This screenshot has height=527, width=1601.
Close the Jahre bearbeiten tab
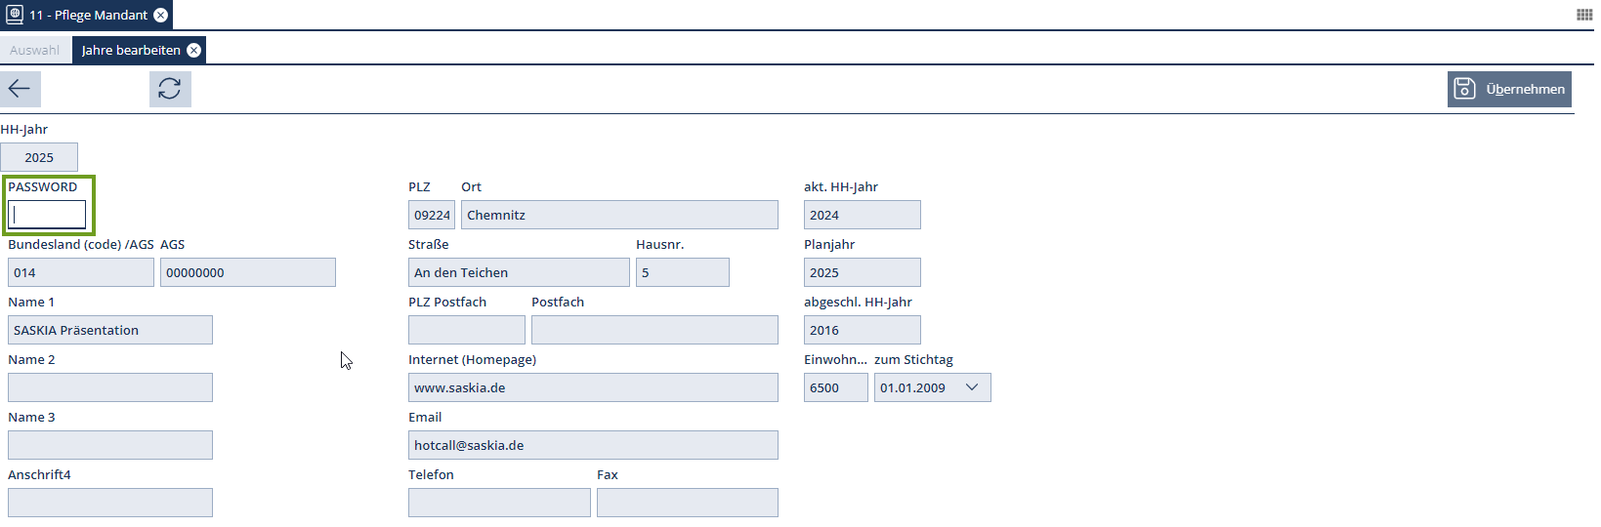coord(194,50)
